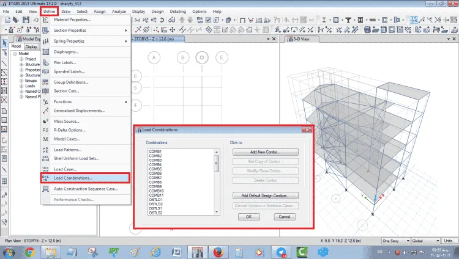This screenshot has height=259, width=459.
Task: Select COMB1 in the combinations list
Action: point(155,151)
